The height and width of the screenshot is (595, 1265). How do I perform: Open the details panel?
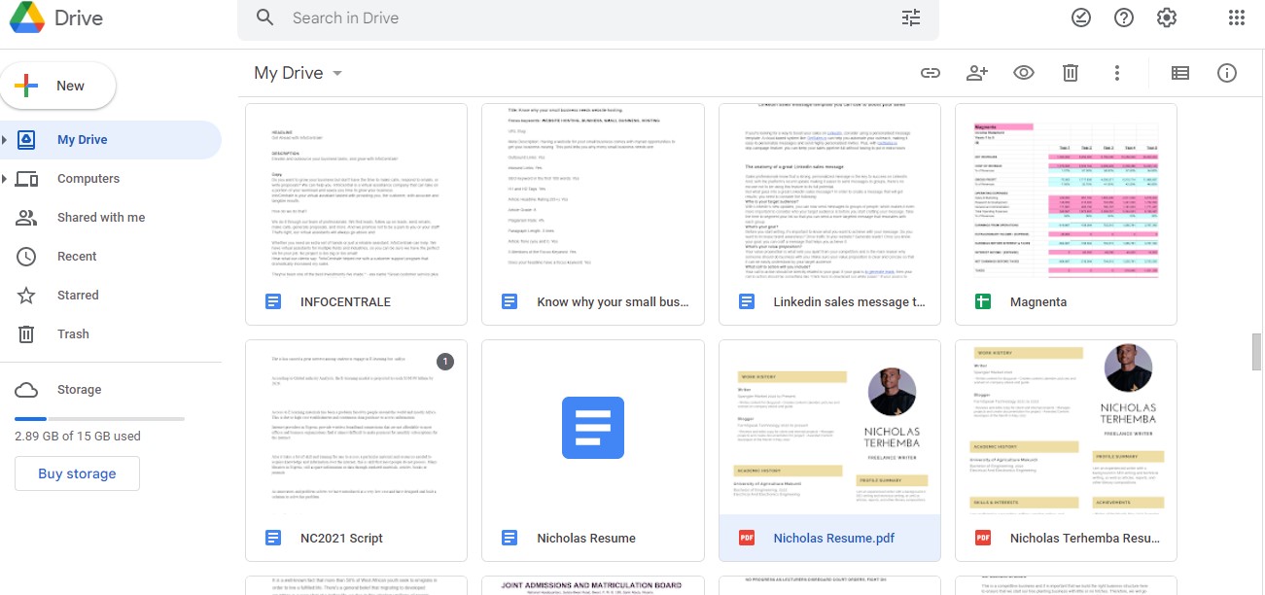(x=1227, y=72)
